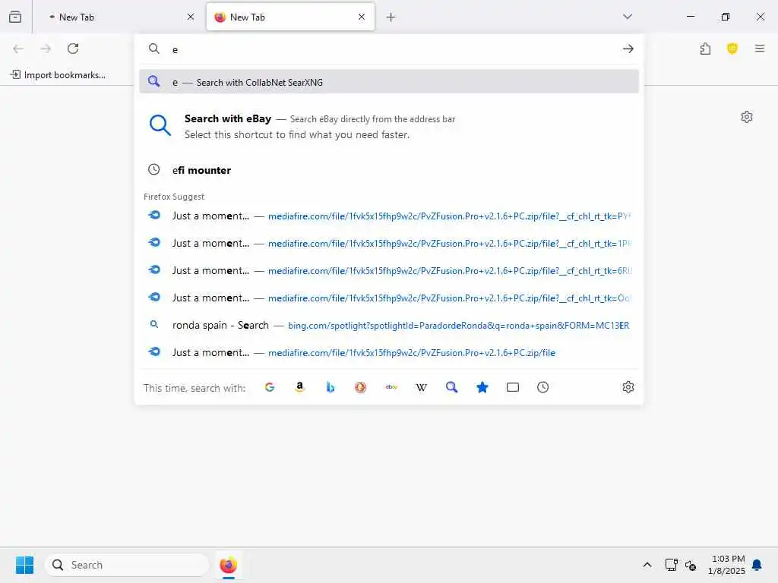Open the Windows Start menu
Screen dimensions: 778x583
tap(24, 565)
